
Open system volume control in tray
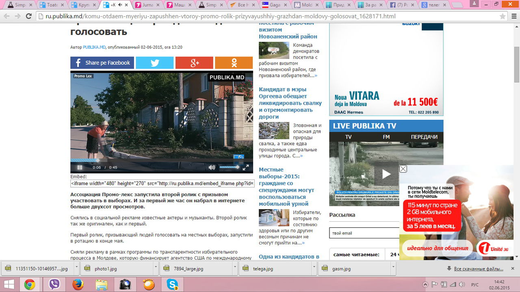pyautogui.click(x=462, y=284)
